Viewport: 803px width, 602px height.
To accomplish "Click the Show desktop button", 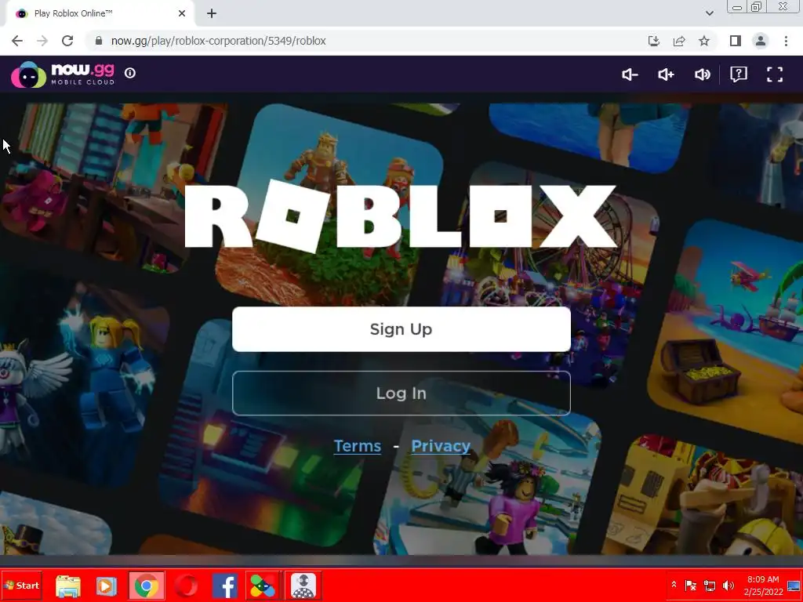I will (x=794, y=586).
